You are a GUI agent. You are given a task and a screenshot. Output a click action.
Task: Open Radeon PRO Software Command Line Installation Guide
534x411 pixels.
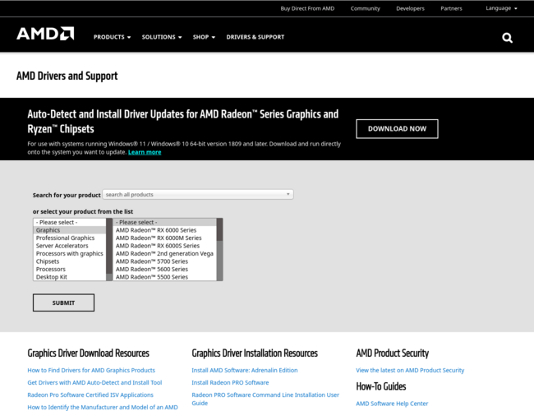(x=265, y=399)
